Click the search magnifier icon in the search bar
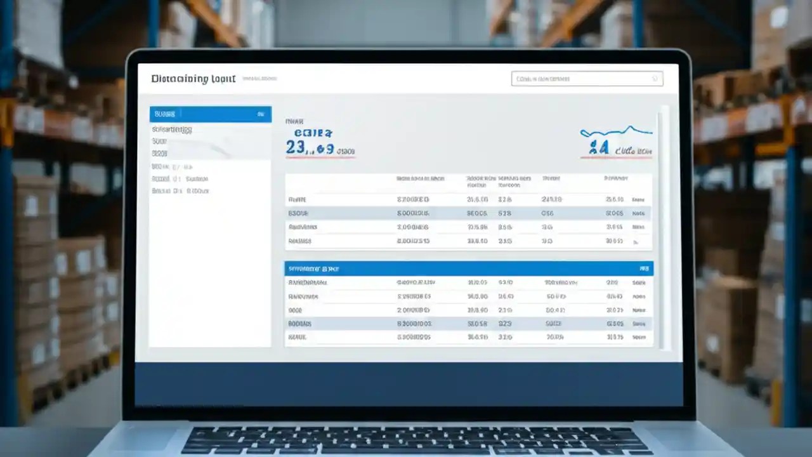The image size is (812, 457). (654, 79)
